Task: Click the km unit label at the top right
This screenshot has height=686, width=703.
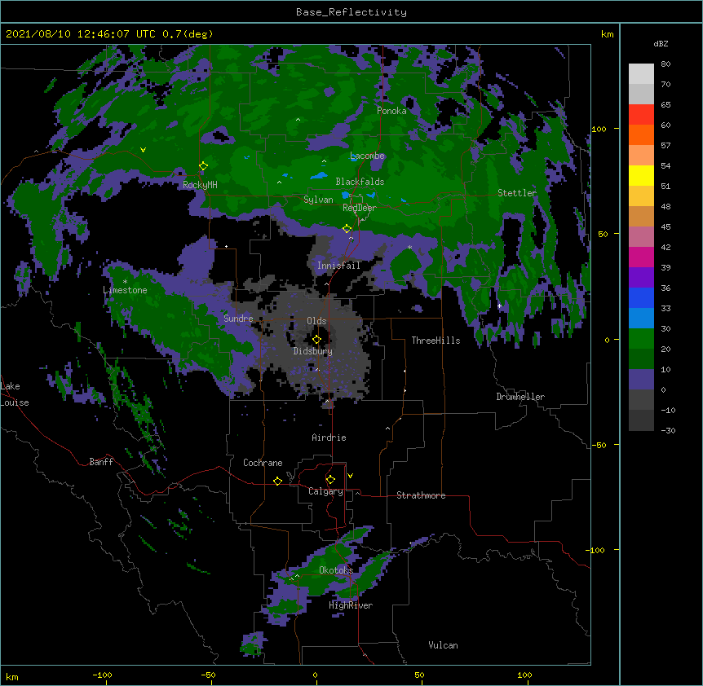Action: click(x=608, y=34)
